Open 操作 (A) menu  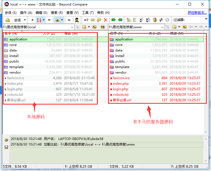[26, 13]
